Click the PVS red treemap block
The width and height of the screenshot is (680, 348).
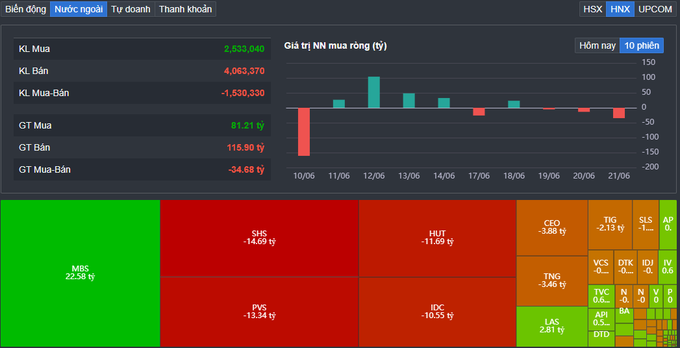[x=259, y=312]
